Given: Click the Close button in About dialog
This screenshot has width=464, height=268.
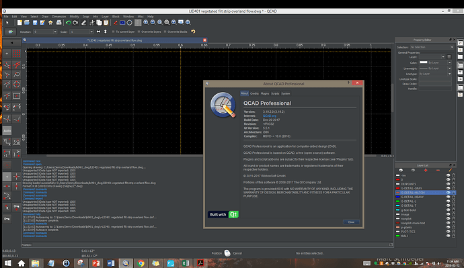Looking at the screenshot, I should point(351,222).
